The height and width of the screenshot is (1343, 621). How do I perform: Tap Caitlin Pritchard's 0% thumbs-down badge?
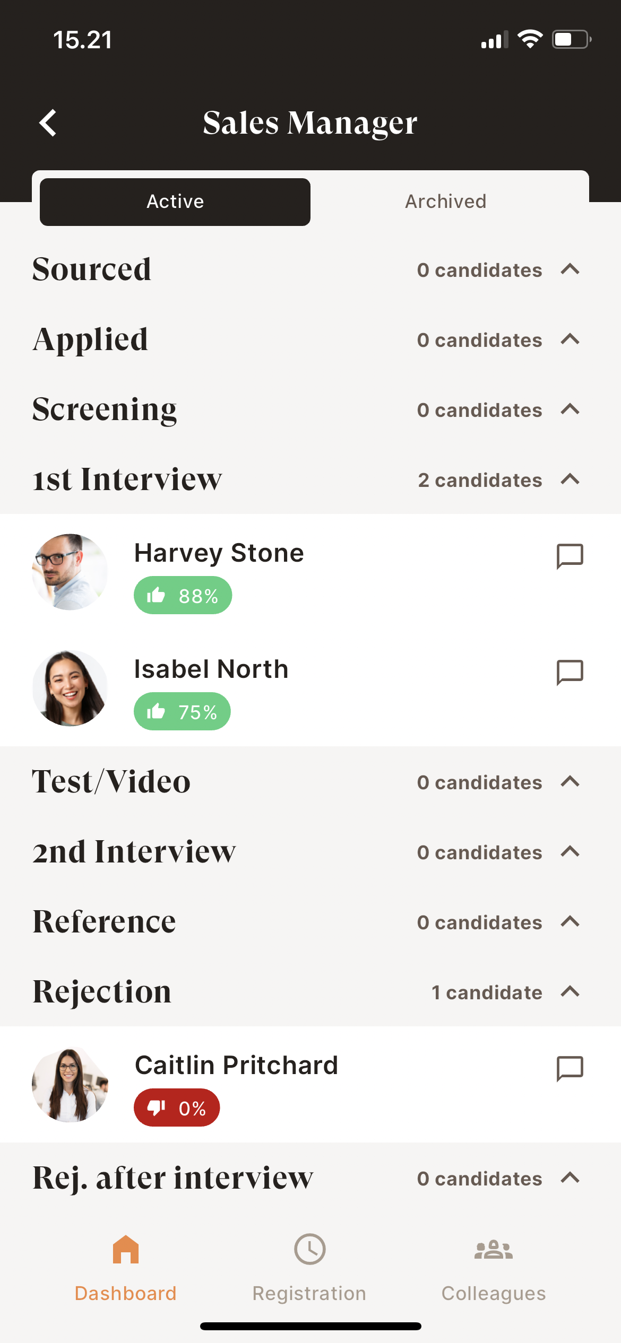pyautogui.click(x=177, y=1108)
